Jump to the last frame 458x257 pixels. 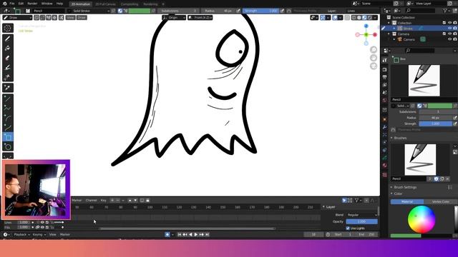coord(207,235)
